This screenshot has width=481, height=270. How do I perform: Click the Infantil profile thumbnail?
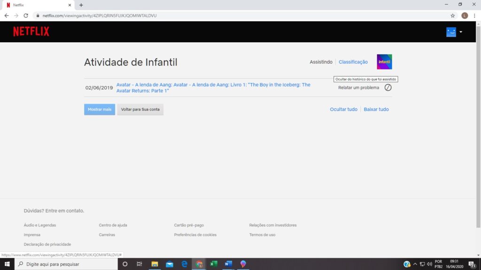click(x=384, y=62)
